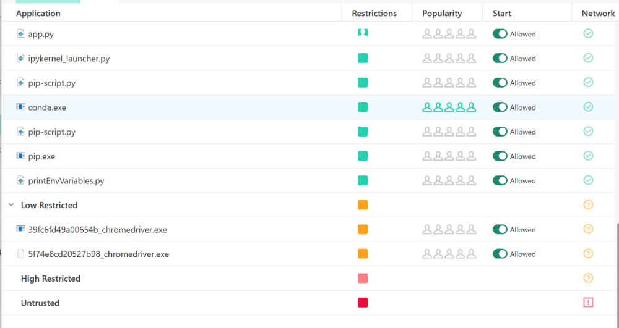Screen dimensions: 619x328
Task: Click the Popularity column header
Action: pos(442,13)
